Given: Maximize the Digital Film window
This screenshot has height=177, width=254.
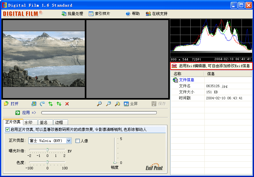Looking at the screenshot, I should (241, 5).
